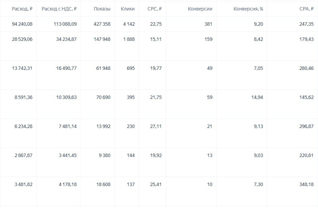Click the Клики column header
The width and height of the screenshot is (318, 208).
(x=128, y=9)
